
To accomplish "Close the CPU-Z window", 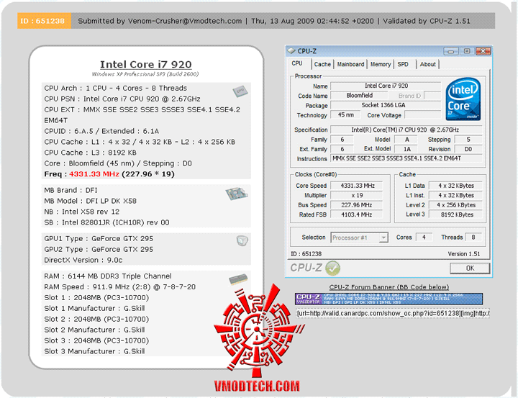I will (x=483, y=51).
